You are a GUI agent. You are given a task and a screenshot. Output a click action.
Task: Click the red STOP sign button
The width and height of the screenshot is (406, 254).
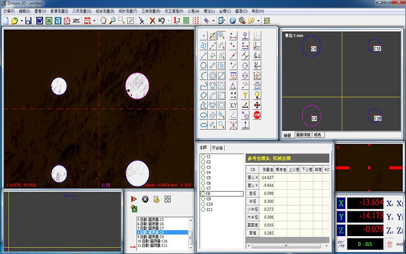(257, 115)
